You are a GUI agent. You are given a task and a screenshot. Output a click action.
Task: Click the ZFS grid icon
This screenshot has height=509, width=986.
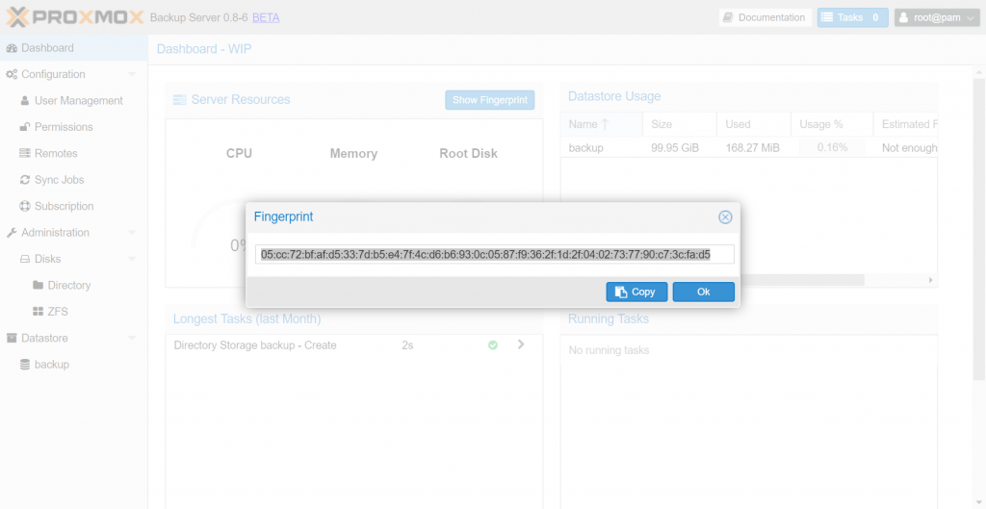[39, 312]
